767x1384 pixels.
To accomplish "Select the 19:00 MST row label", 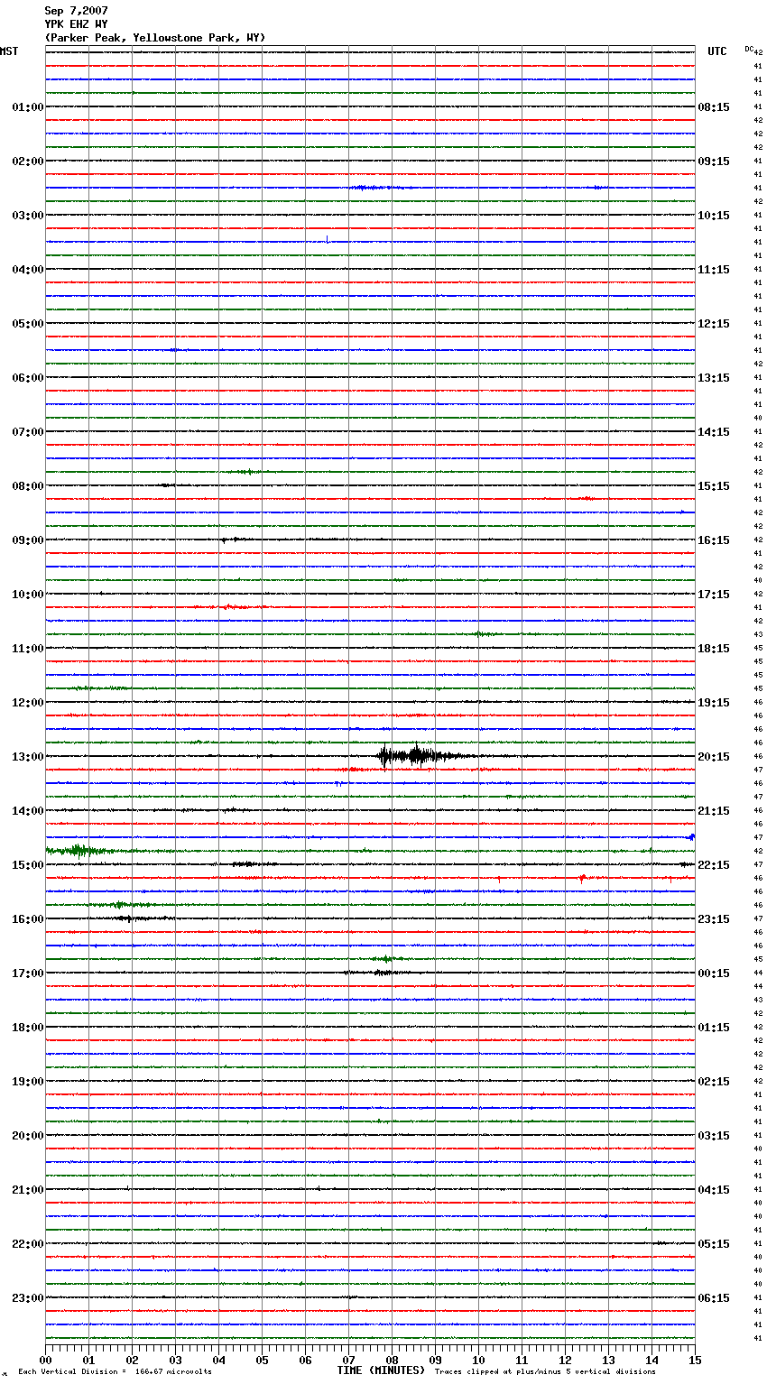I will point(28,1082).
